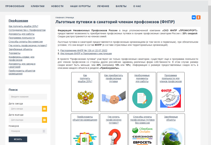Open sidebar link Документы для заезда в санаторий

pyautogui.click(x=22, y=65)
